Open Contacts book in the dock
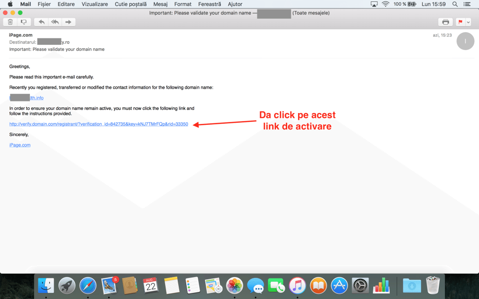479x299 pixels. 130,286
